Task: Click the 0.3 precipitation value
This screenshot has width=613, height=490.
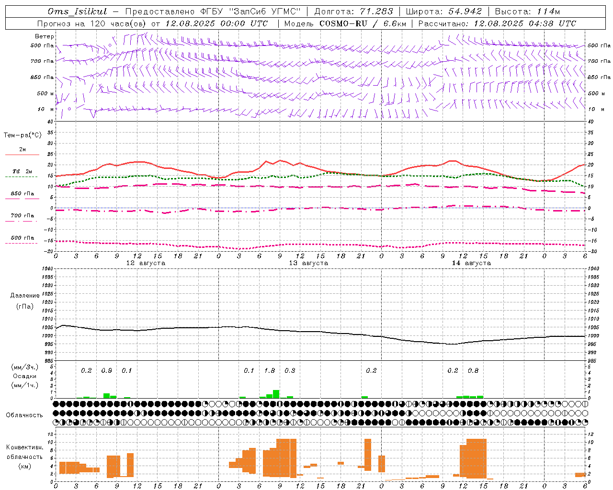Action: (290, 371)
